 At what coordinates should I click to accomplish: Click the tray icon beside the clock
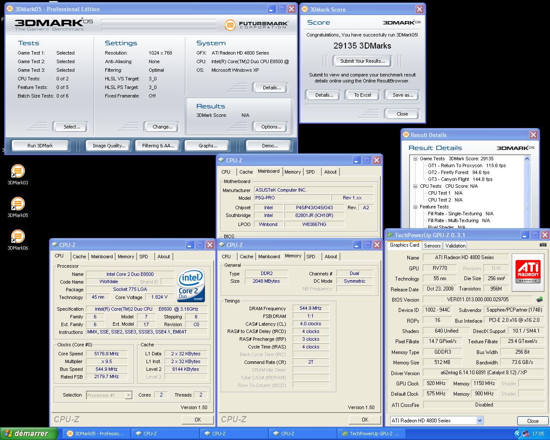(526, 434)
